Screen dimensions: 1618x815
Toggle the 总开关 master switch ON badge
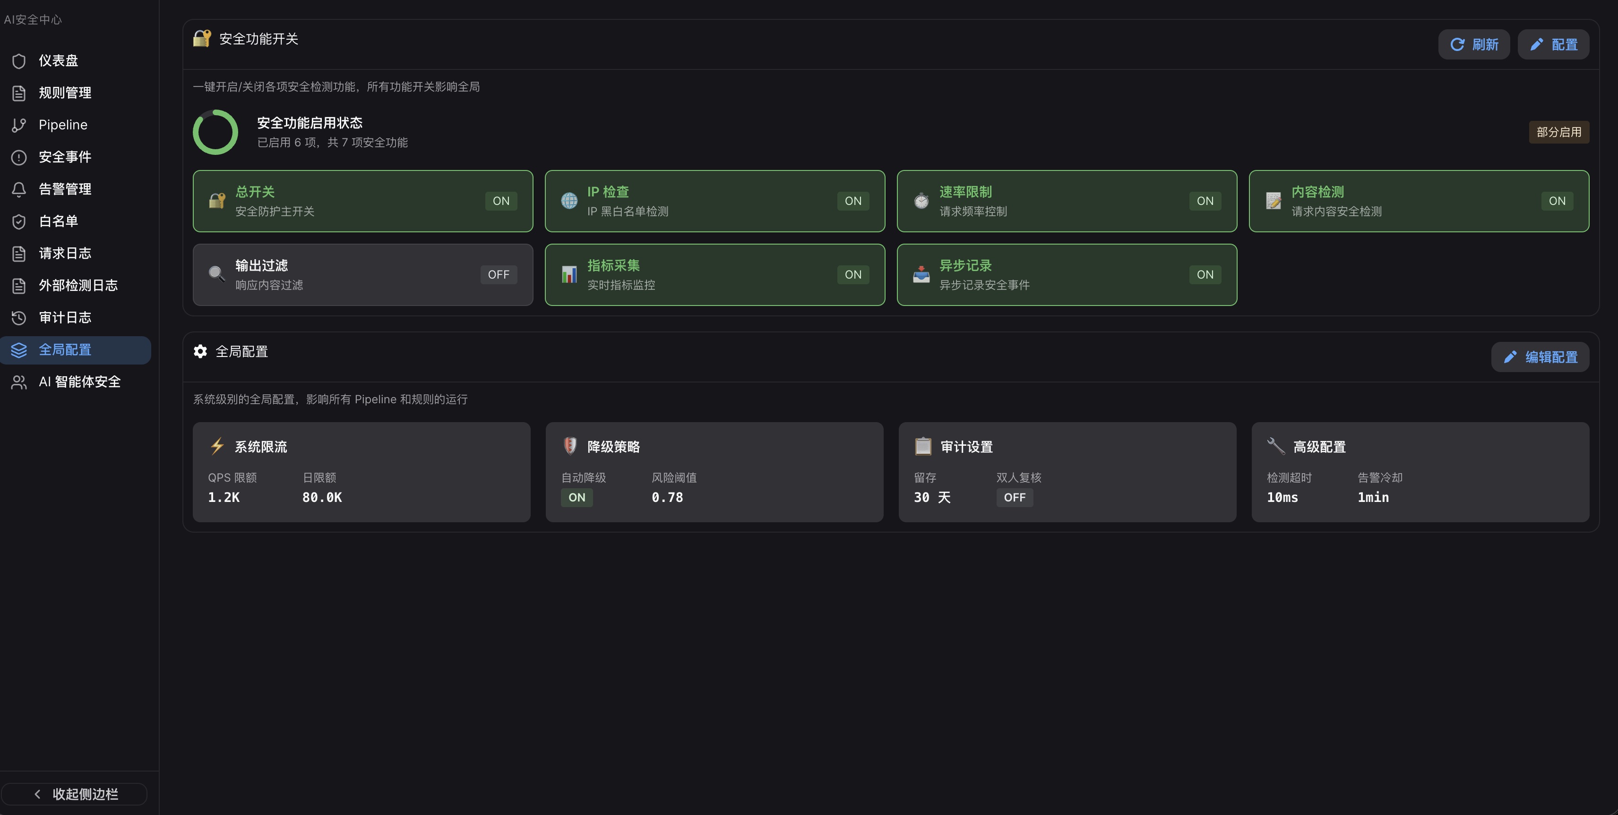[500, 201]
